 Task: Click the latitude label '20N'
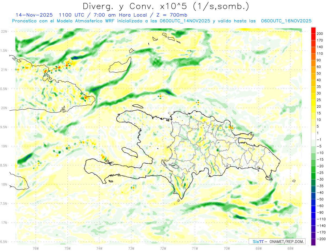pos(4,108)
